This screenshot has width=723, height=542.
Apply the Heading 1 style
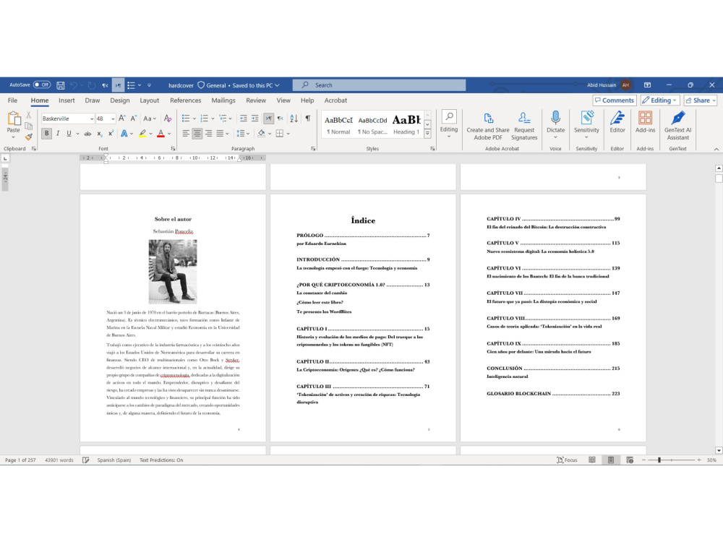[406, 124]
